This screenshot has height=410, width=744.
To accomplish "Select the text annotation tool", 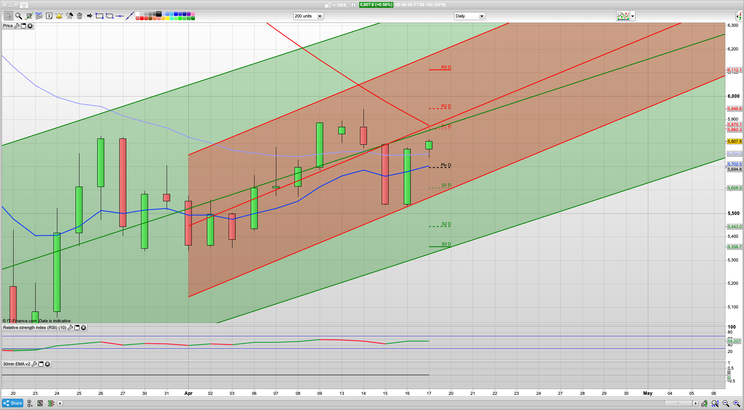I will pos(49,16).
